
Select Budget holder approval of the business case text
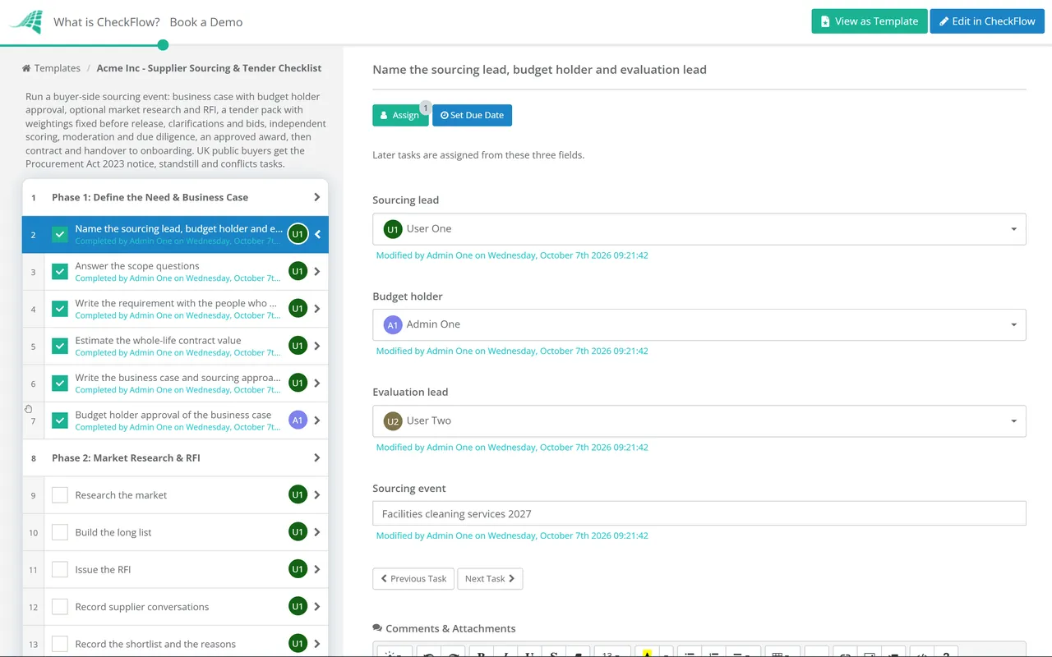(173, 415)
